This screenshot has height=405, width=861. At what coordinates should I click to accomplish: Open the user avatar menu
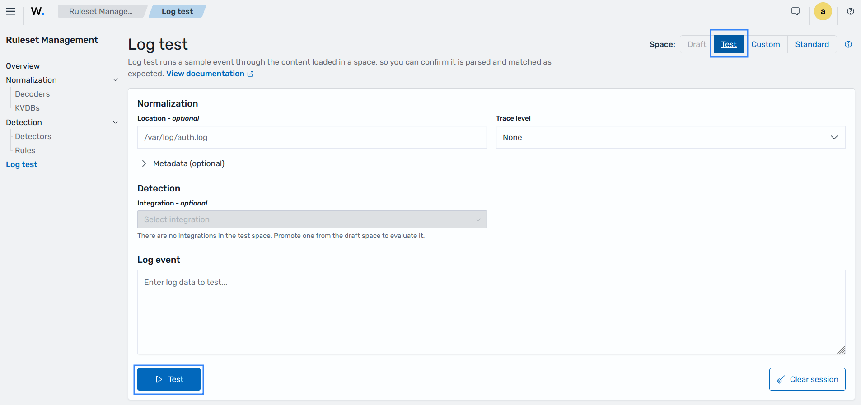click(823, 11)
